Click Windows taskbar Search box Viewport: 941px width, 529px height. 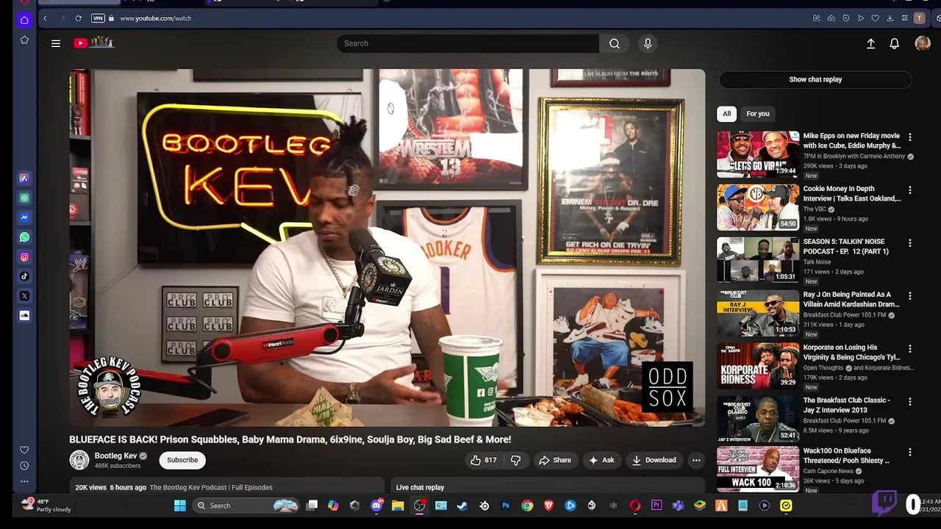(246, 505)
